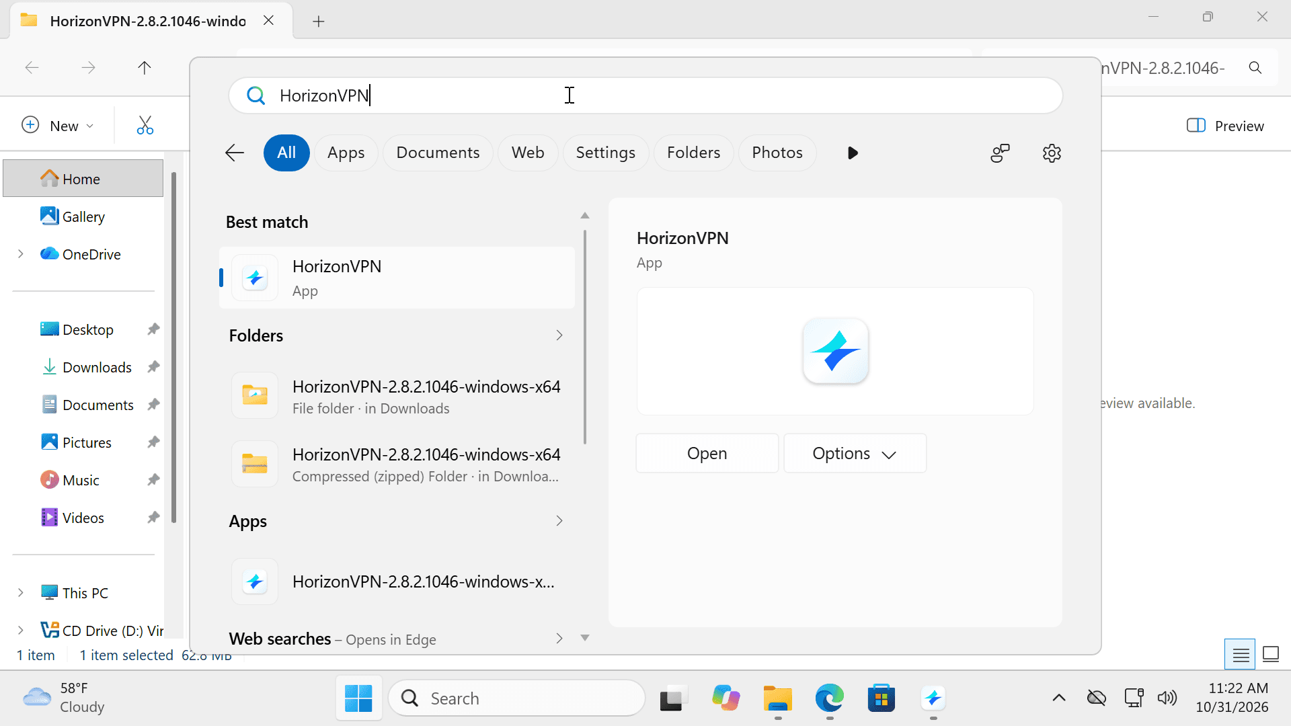
Task: Launch HorizonVPN-2.8.2.1046-windows-x... app result
Action: click(x=397, y=581)
